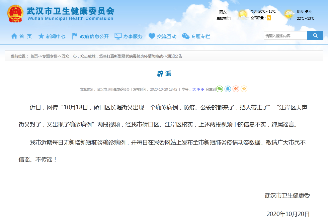Click the rain weather icon for tomorrow 多云
Screen dimensions: 328x224
click(x=289, y=14)
